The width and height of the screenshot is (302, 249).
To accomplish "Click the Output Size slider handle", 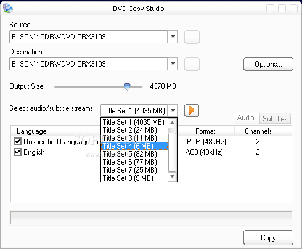I will (127, 86).
